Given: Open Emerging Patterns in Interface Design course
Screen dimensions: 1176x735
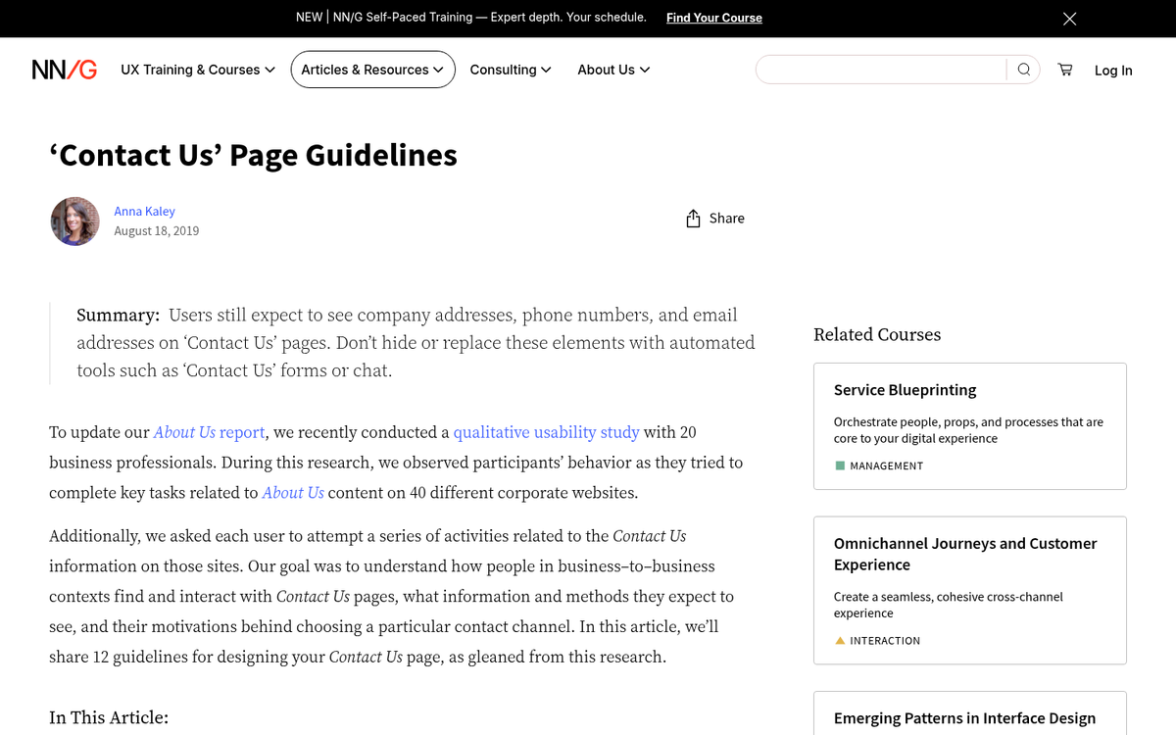Looking at the screenshot, I should [x=964, y=717].
